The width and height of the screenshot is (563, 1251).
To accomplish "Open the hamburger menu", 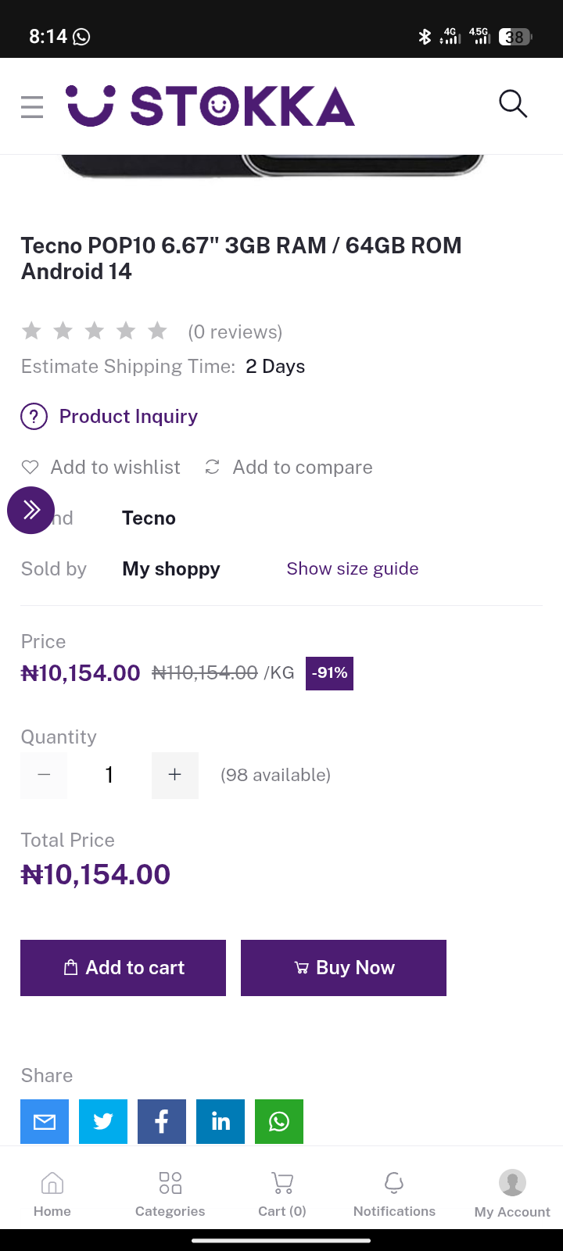I will (x=32, y=106).
